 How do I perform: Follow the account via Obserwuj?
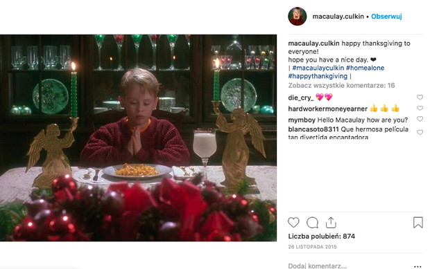[386, 17]
